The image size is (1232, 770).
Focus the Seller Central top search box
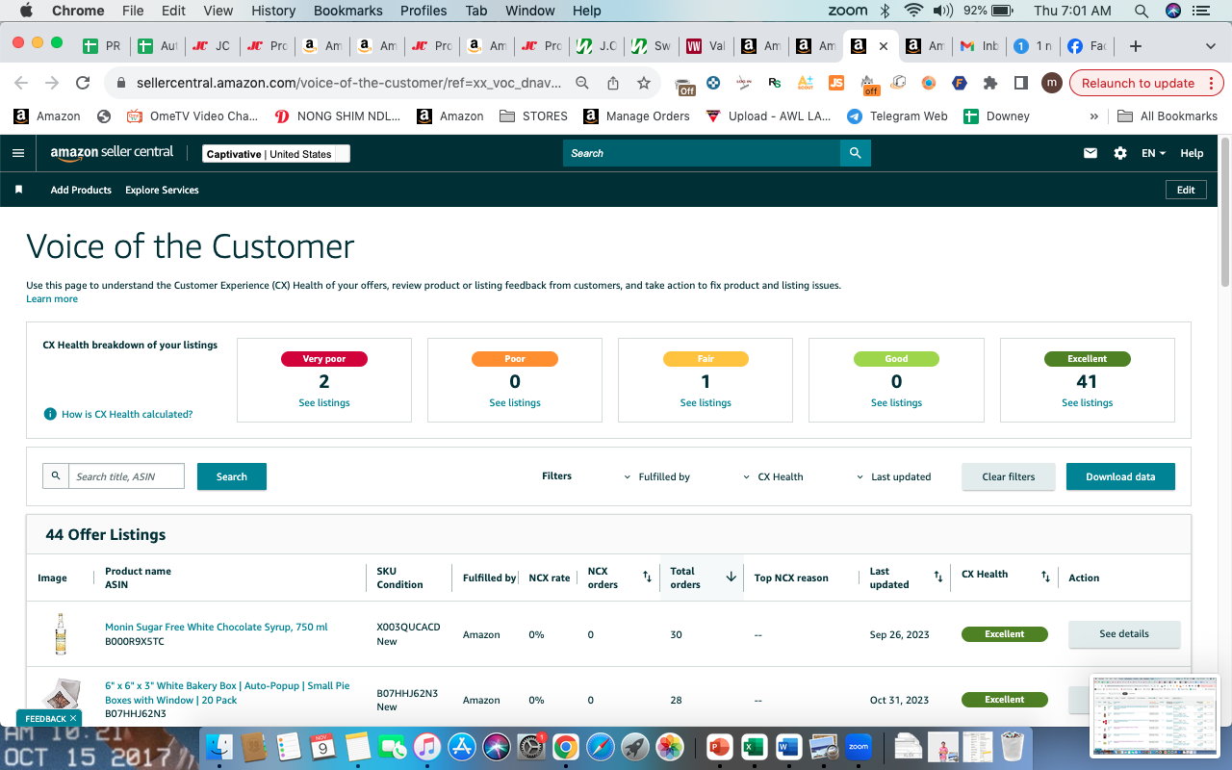702,153
